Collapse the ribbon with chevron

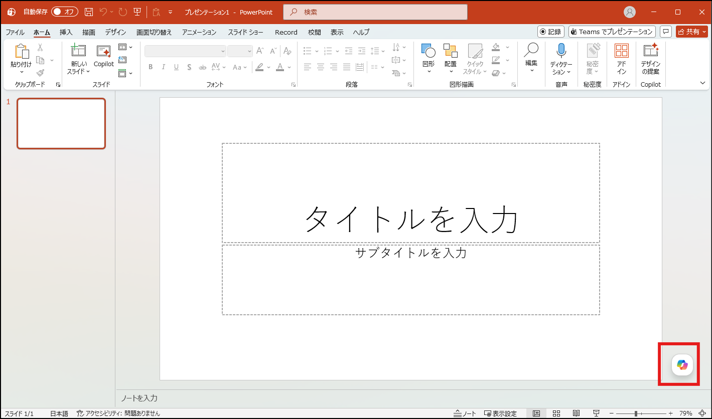coord(702,83)
